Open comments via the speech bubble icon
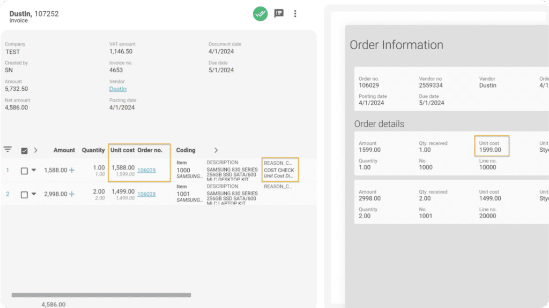Screen dimensions: 549x308 [278, 14]
